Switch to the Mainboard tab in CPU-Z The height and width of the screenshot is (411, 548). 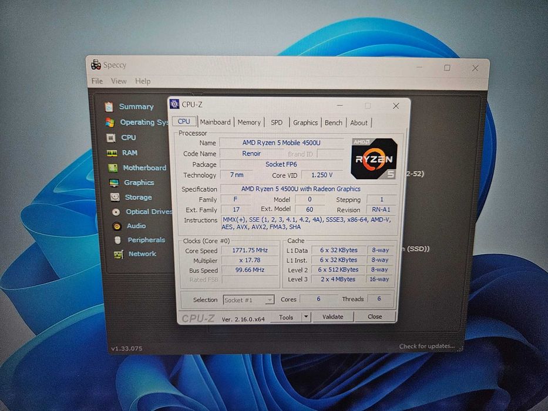coord(216,122)
